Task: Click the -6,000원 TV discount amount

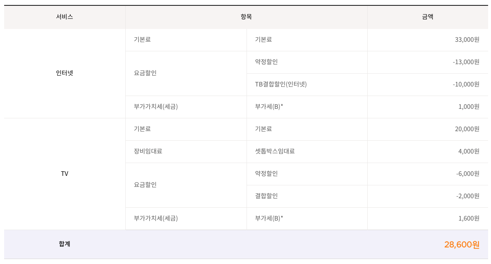Action: (x=467, y=174)
